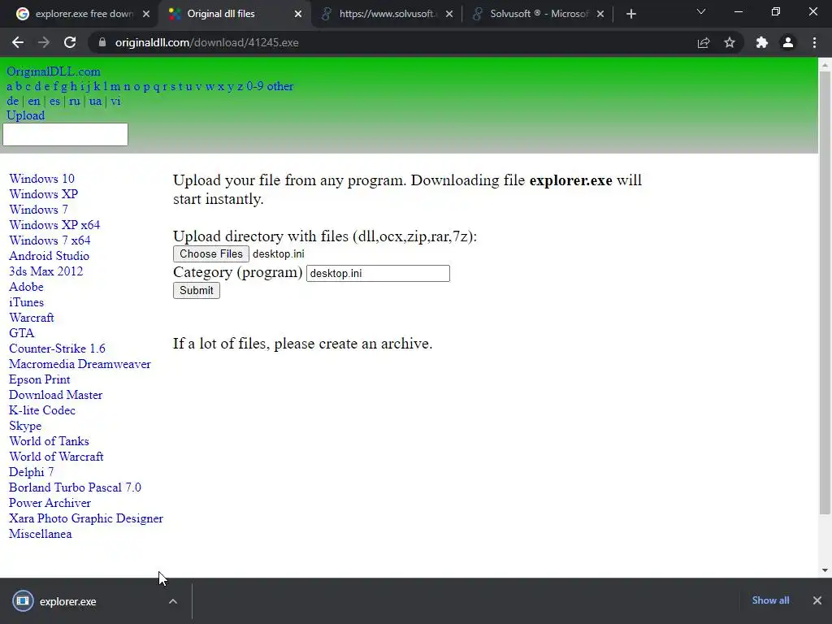This screenshot has height=624, width=832.
Task: Open the tab search dropdown arrow
Action: [701, 11]
